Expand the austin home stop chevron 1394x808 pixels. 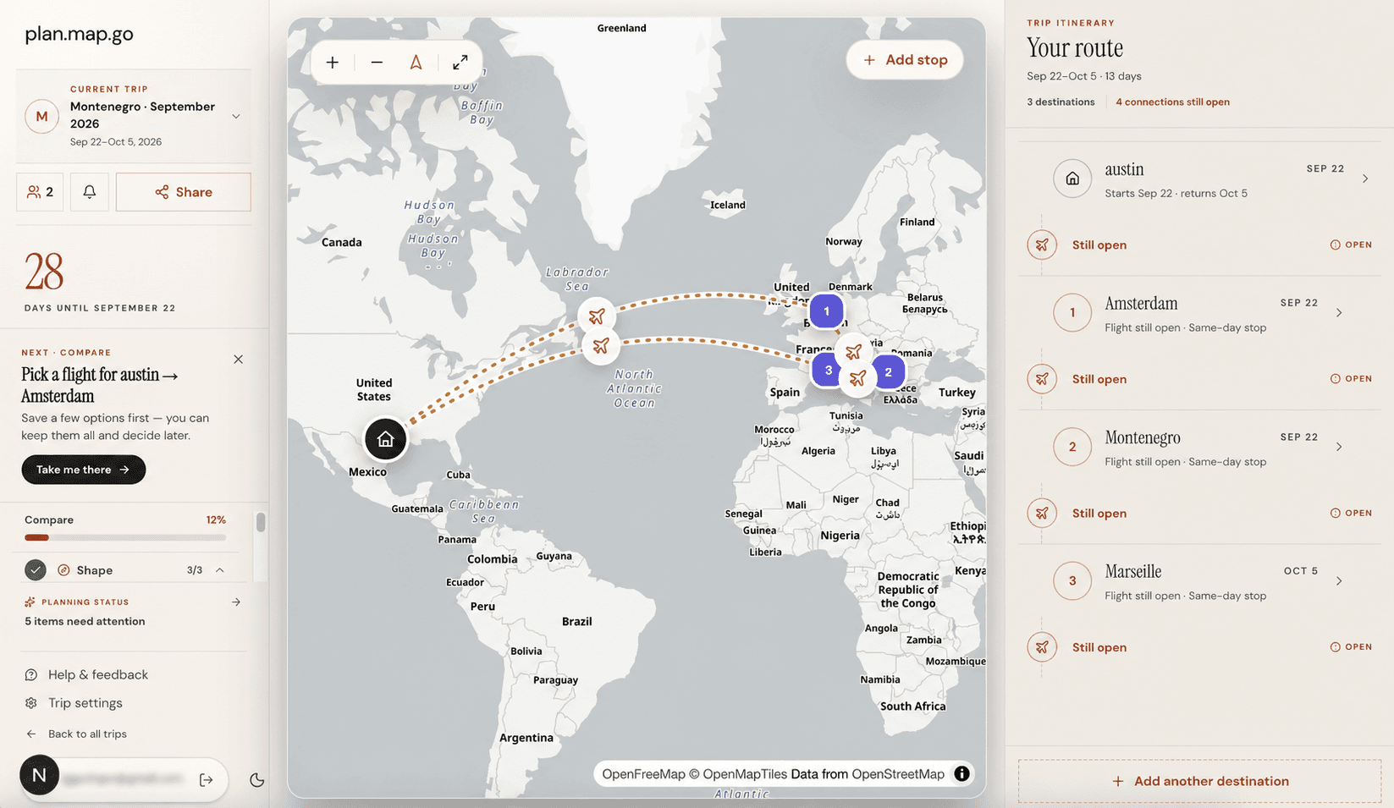(1365, 179)
